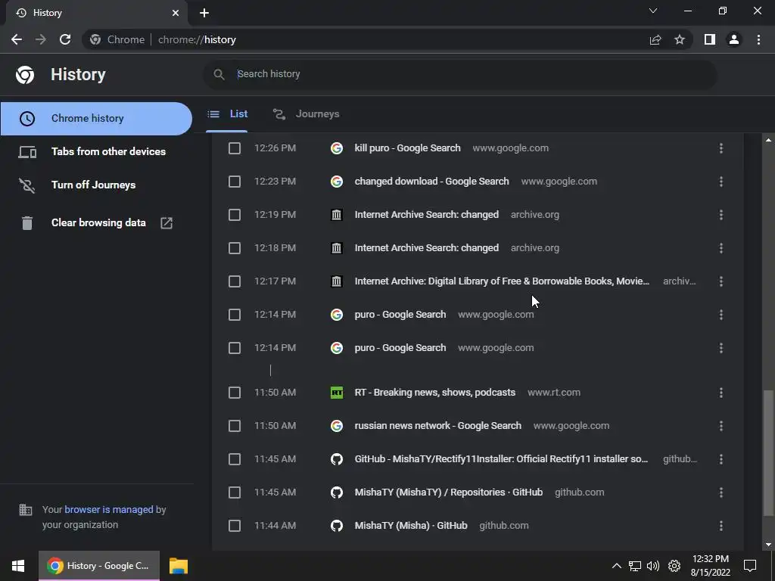Open changed download - Google Search link
The width and height of the screenshot is (775, 581).
[431, 182]
